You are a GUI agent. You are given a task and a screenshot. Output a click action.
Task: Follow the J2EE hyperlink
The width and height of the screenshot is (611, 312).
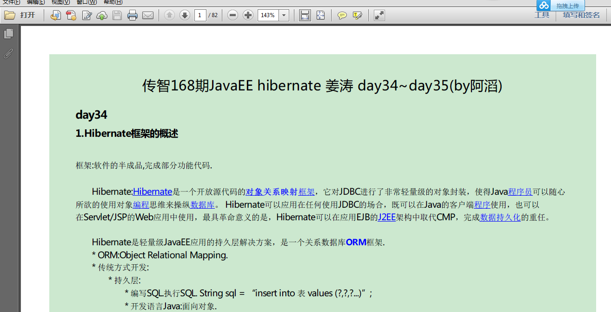tap(386, 217)
